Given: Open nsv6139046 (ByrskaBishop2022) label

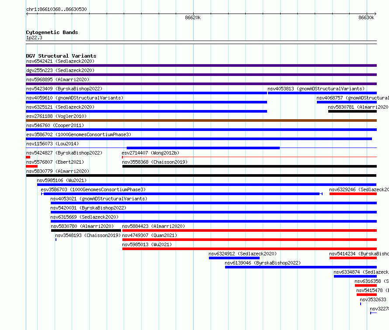Looking at the screenshot, I should [x=263, y=263].
